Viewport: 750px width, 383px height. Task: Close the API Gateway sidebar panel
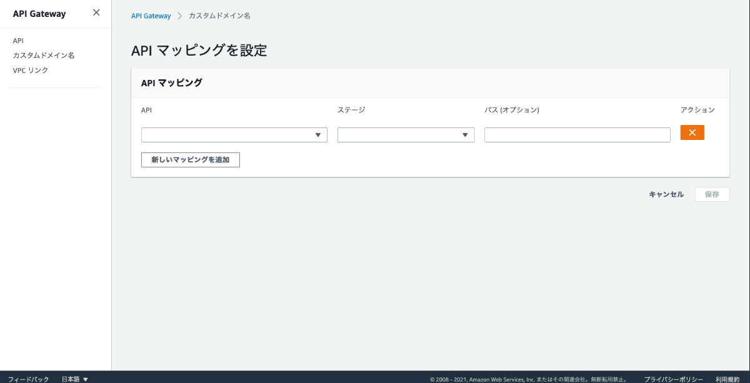click(96, 12)
